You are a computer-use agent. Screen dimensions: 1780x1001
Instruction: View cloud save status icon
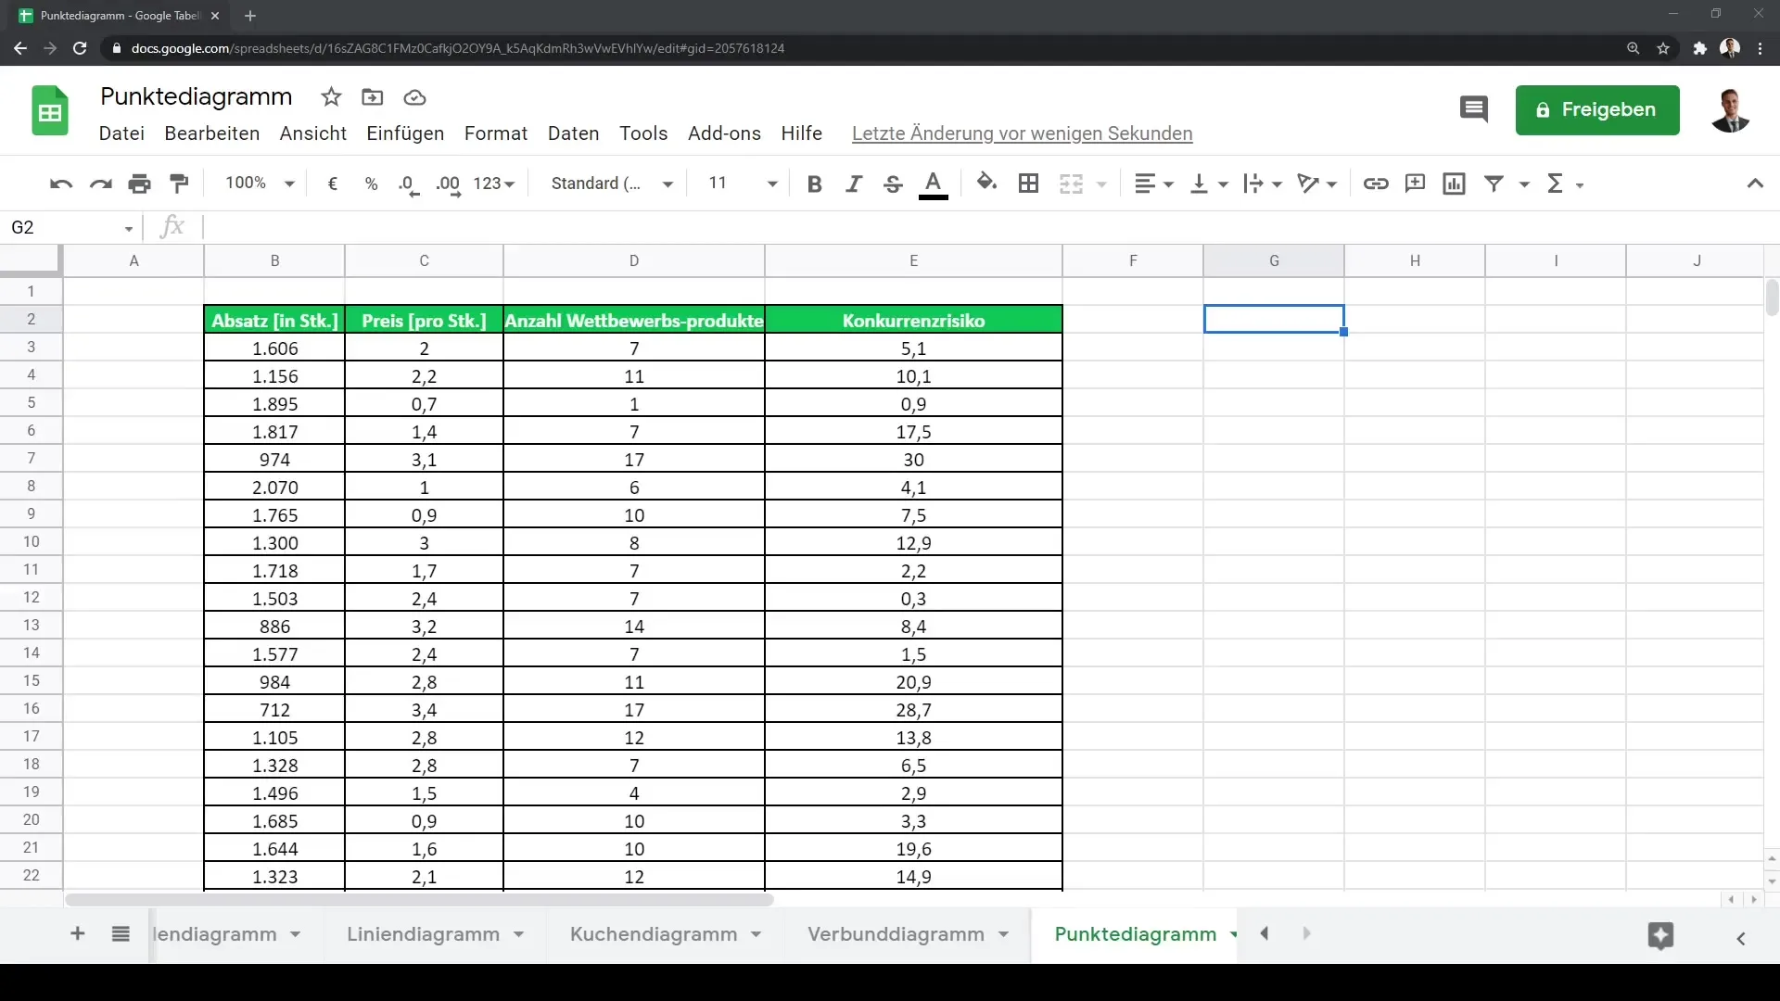(x=414, y=97)
